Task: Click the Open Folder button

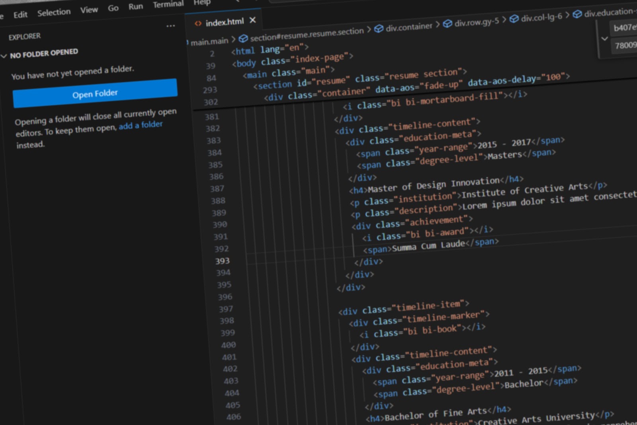Action: (95, 93)
